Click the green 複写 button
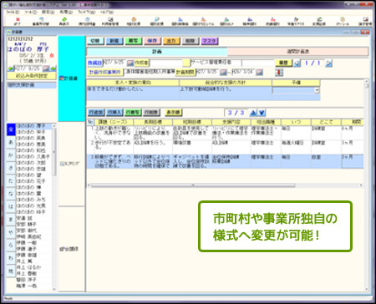This screenshot has height=304, width=376. point(133,41)
